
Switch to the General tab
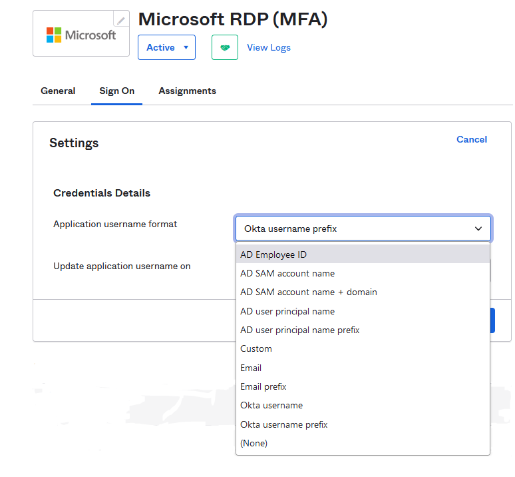58,91
